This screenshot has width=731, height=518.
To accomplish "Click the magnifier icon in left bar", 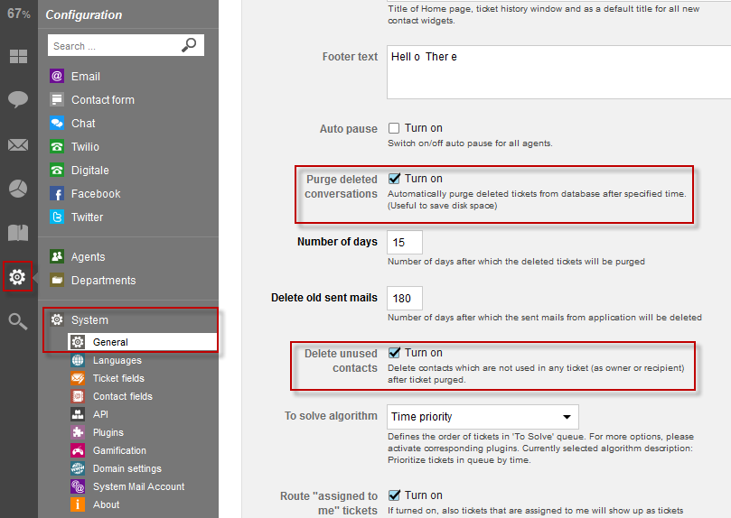I will coord(18,320).
